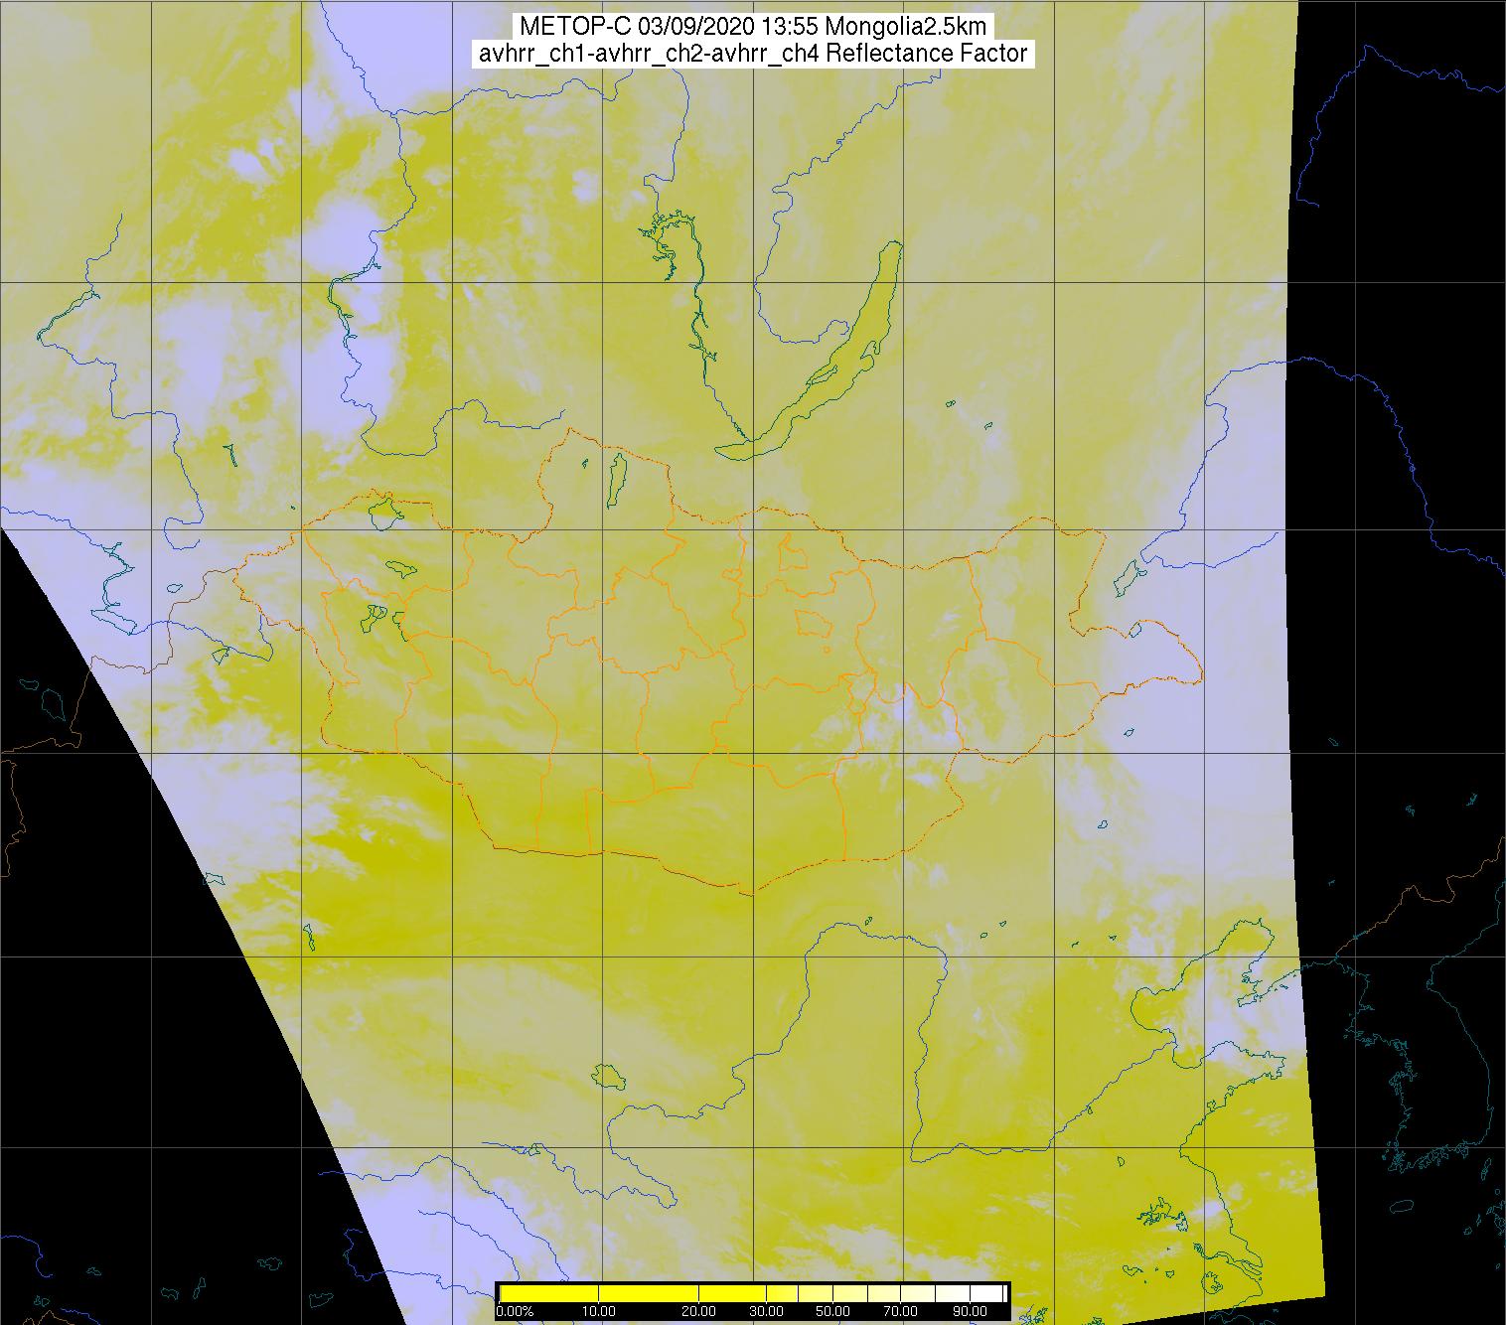
Task: Click the white end segment of the legend
Action: pos(986,1293)
